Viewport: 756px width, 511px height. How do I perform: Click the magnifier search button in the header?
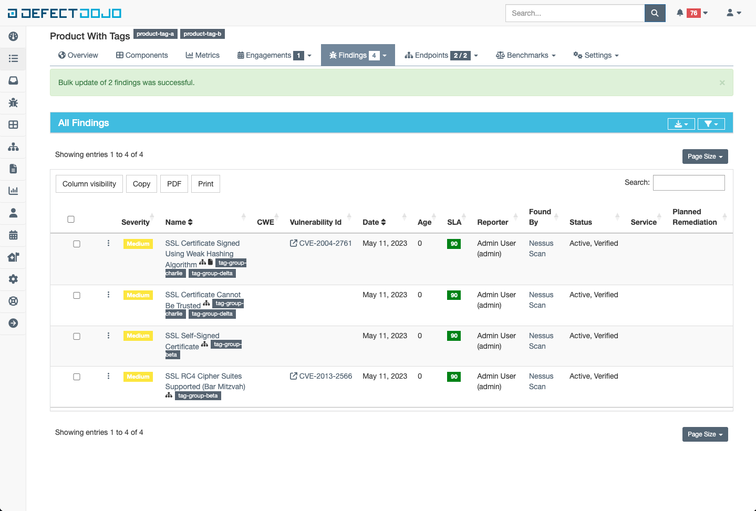point(655,13)
